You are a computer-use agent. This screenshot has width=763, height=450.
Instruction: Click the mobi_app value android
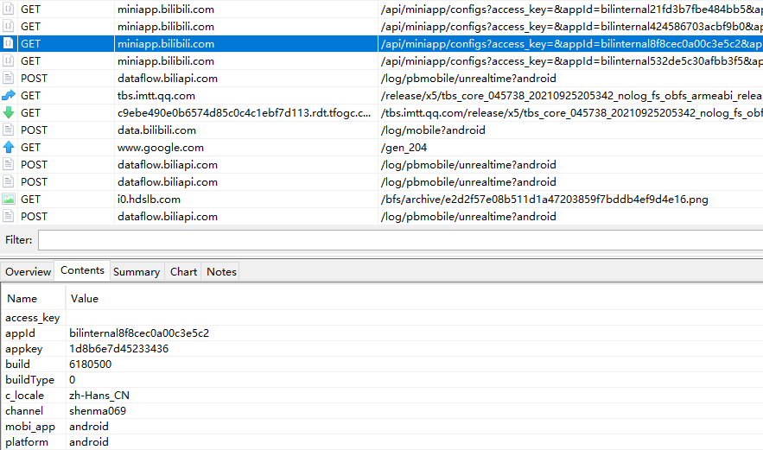click(88, 427)
